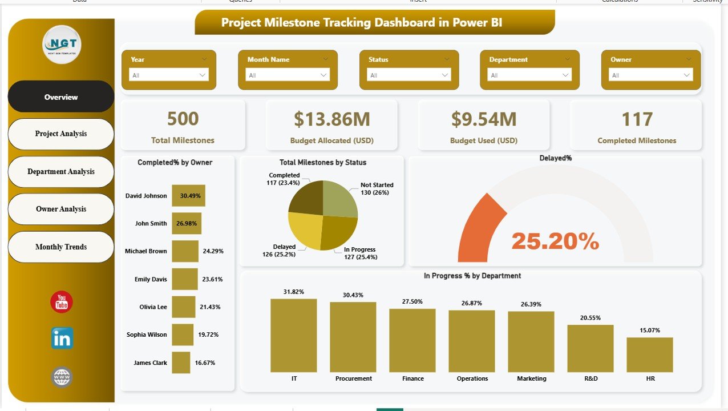Open the Owner slicer dropdown list

(x=686, y=74)
